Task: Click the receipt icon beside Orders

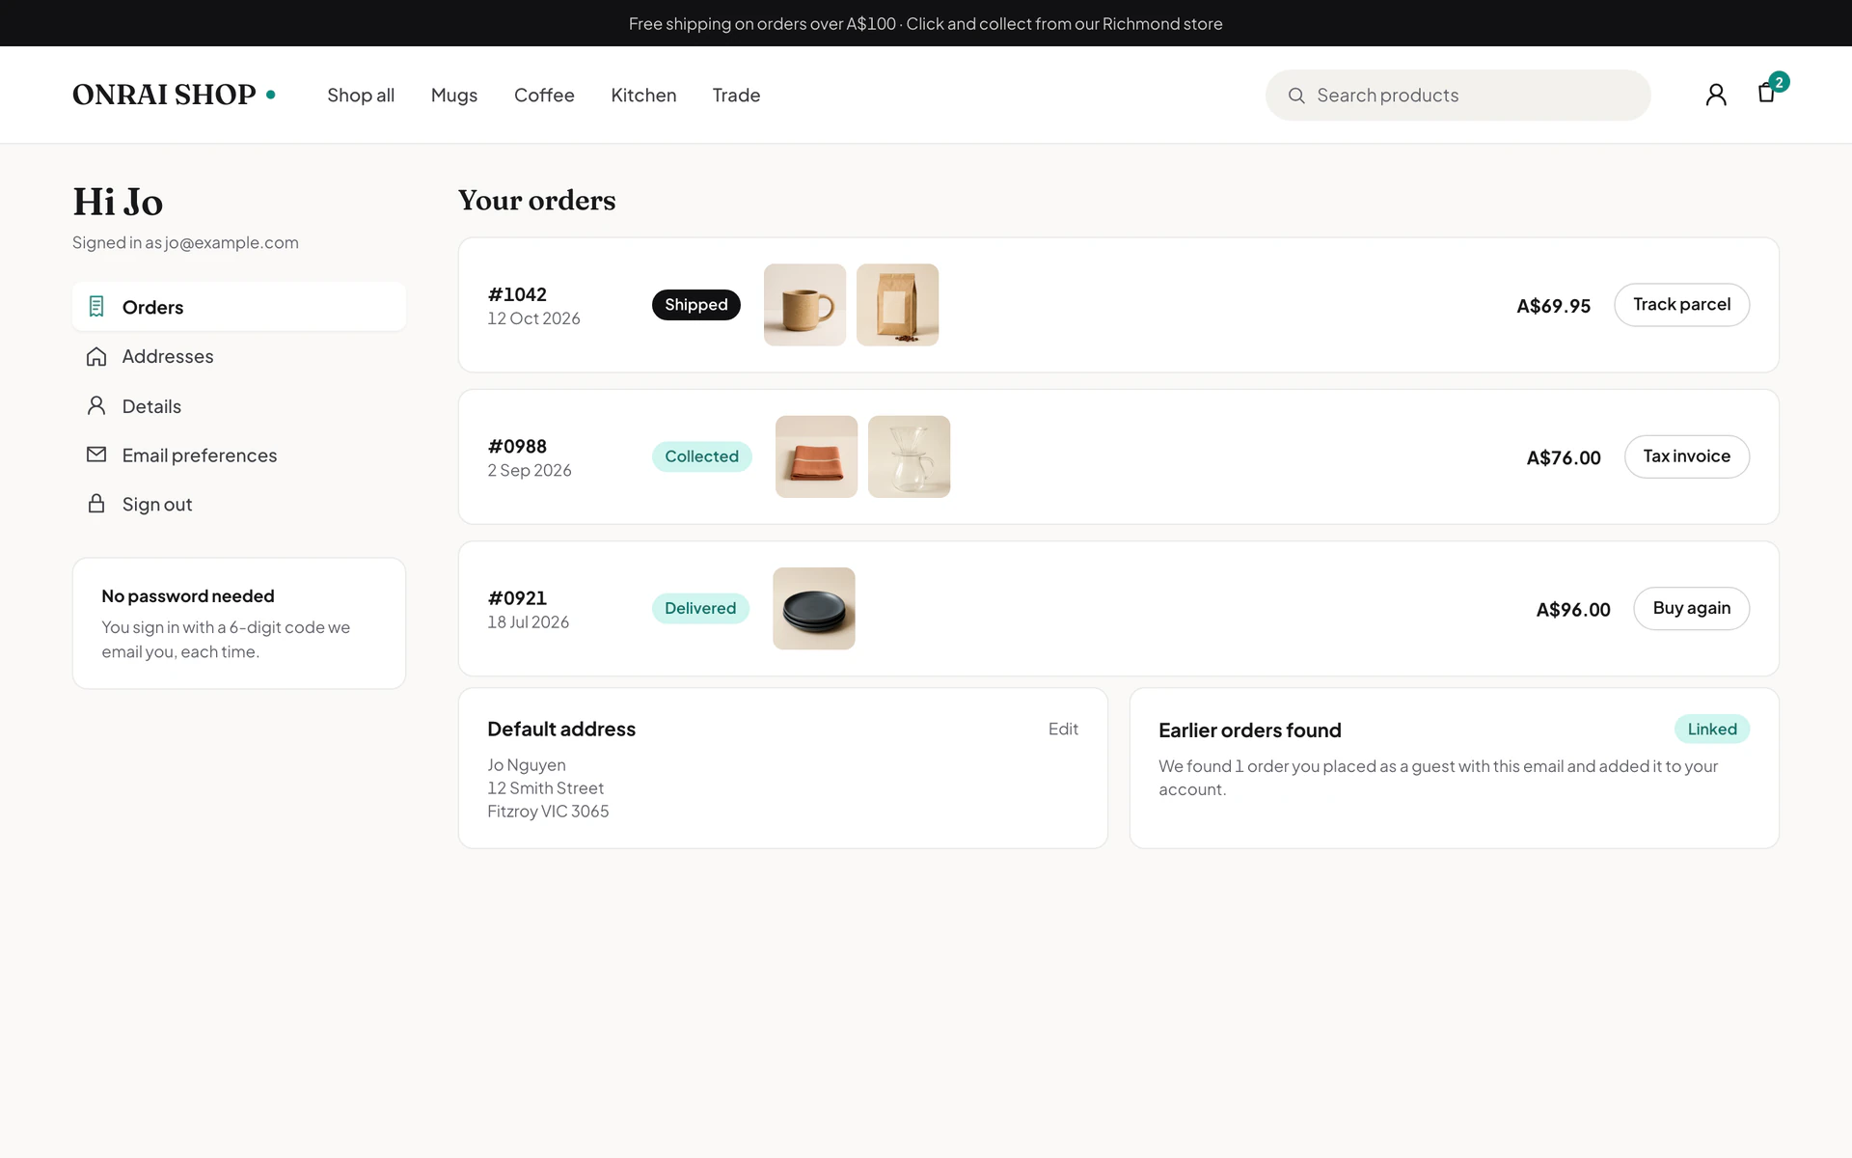Action: coord(96,307)
